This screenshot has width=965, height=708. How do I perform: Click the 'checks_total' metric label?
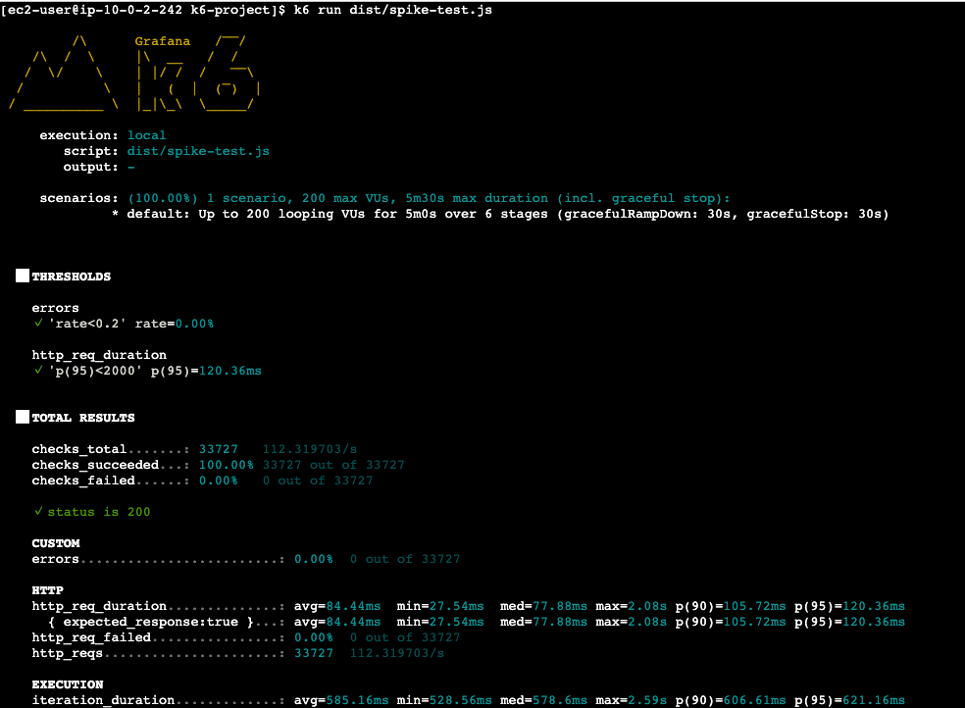point(79,449)
